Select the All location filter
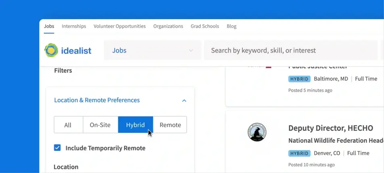This screenshot has width=384, height=173. pos(68,125)
